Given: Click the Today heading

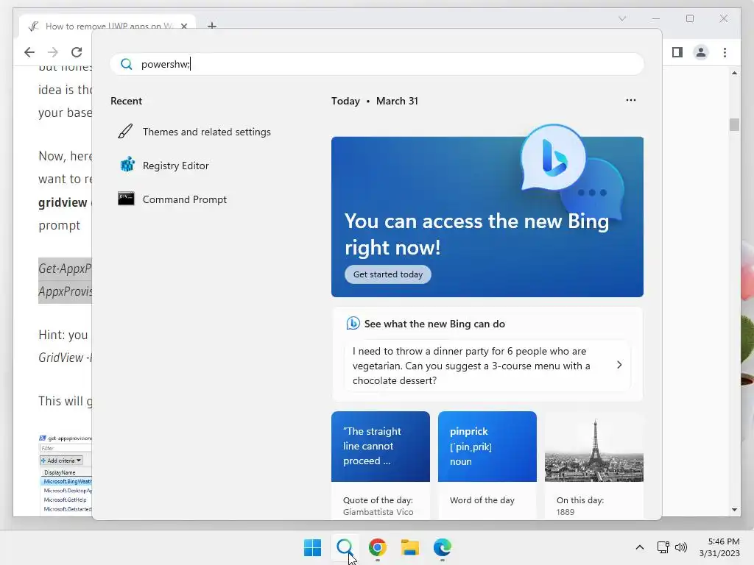Looking at the screenshot, I should coord(346,101).
